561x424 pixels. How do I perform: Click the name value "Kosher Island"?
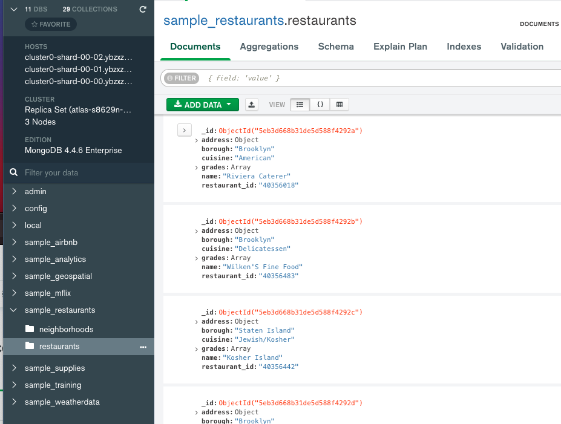(x=252, y=357)
